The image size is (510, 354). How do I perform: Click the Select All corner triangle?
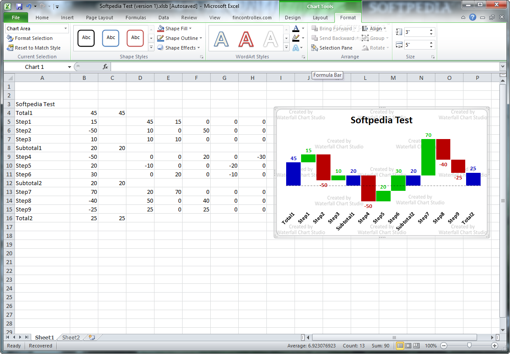click(9, 78)
